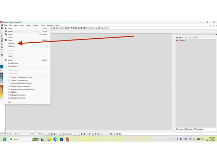Click the play stitch simulation button

[x=90, y=134]
